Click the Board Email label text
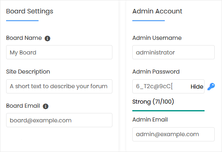Screen dimensions: 222x152 (23, 106)
